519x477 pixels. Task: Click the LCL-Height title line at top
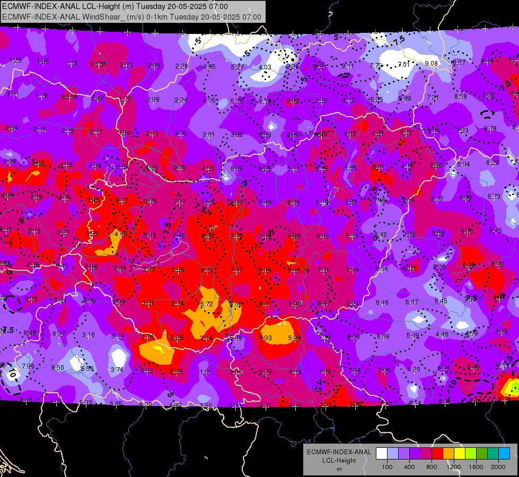(x=115, y=6)
